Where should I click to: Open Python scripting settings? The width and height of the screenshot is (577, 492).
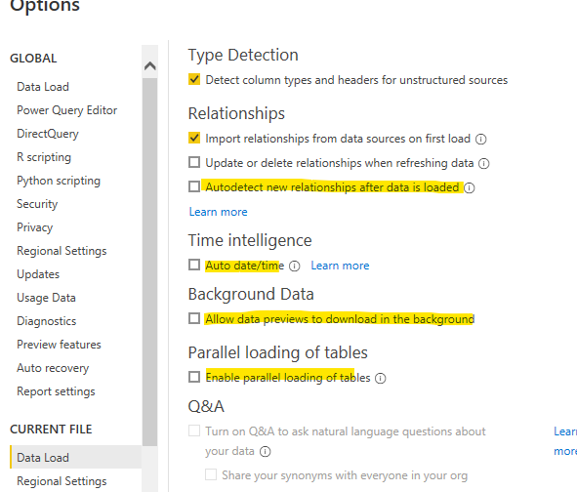coord(59,181)
